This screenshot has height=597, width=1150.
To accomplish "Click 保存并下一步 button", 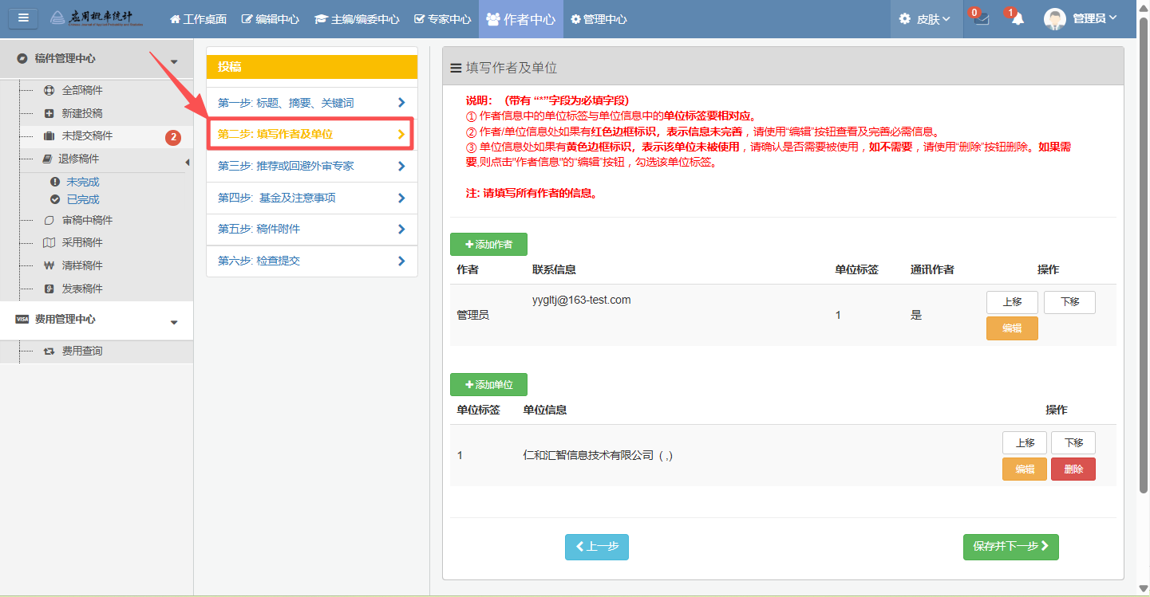I will click(x=1010, y=547).
